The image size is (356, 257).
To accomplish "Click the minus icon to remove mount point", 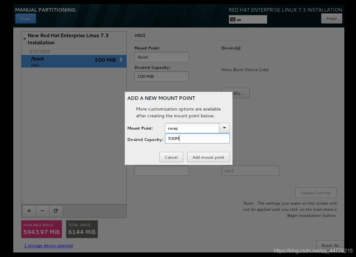I will pos(42,211).
